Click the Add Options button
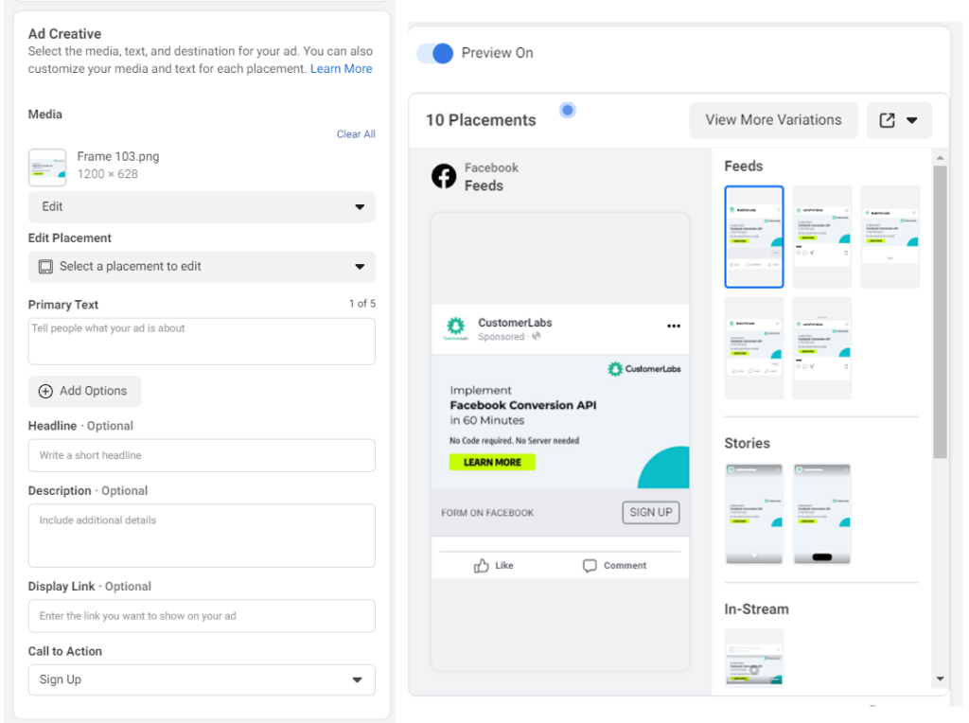The height and width of the screenshot is (723, 969). pyautogui.click(x=84, y=391)
